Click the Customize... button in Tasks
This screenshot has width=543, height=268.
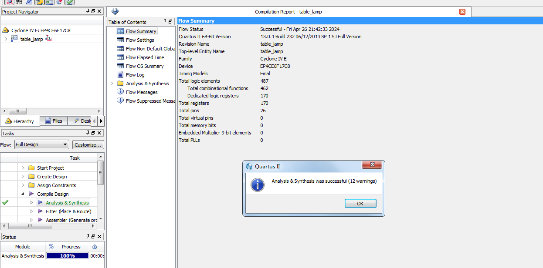pos(88,144)
